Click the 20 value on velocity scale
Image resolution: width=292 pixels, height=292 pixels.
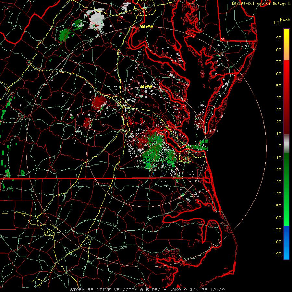click(x=279, y=122)
